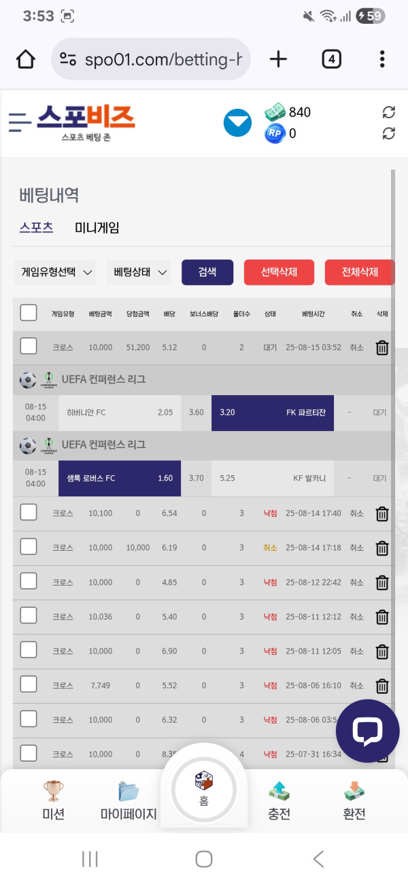This screenshot has width=408, height=884.
Task: Check the select-all checkbox in table header
Action: 29,313
